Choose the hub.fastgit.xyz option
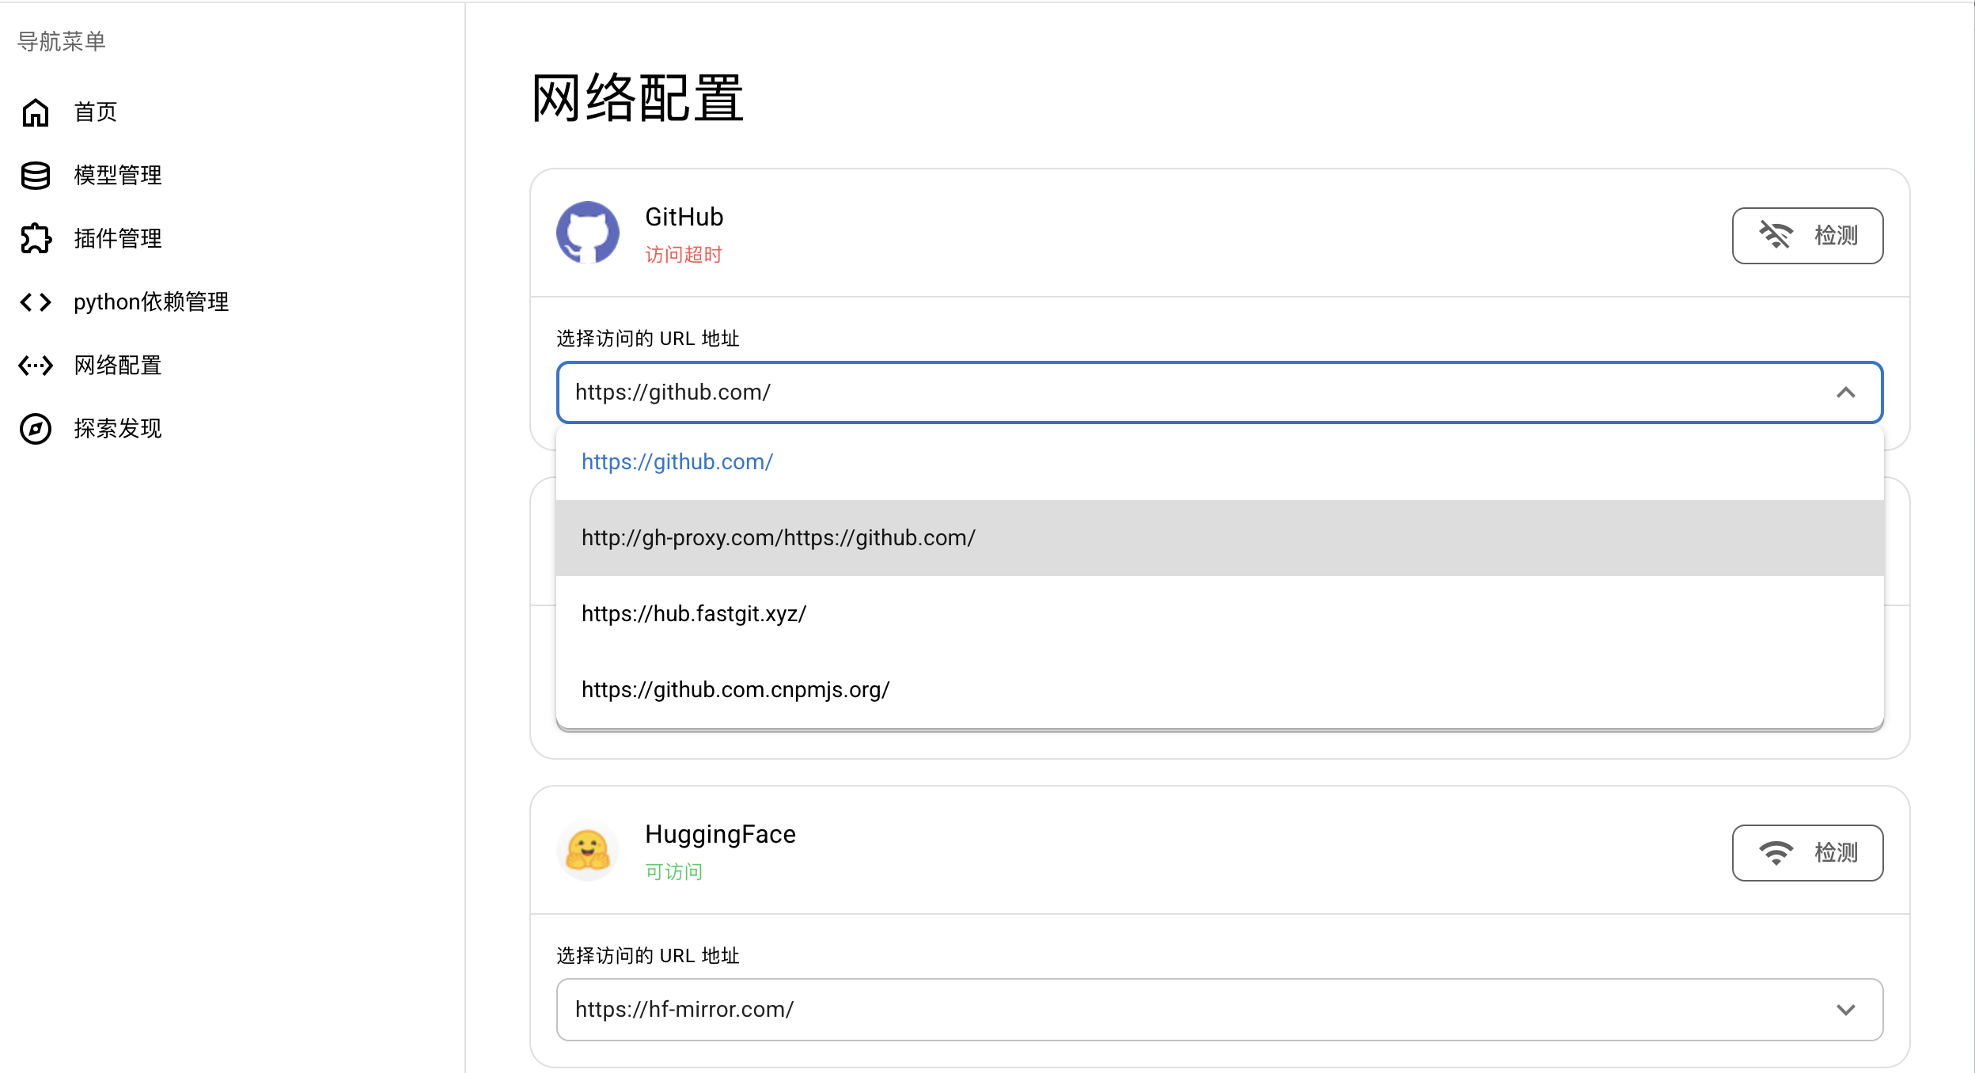Viewport: 1975px width, 1073px height. tap(1219, 614)
